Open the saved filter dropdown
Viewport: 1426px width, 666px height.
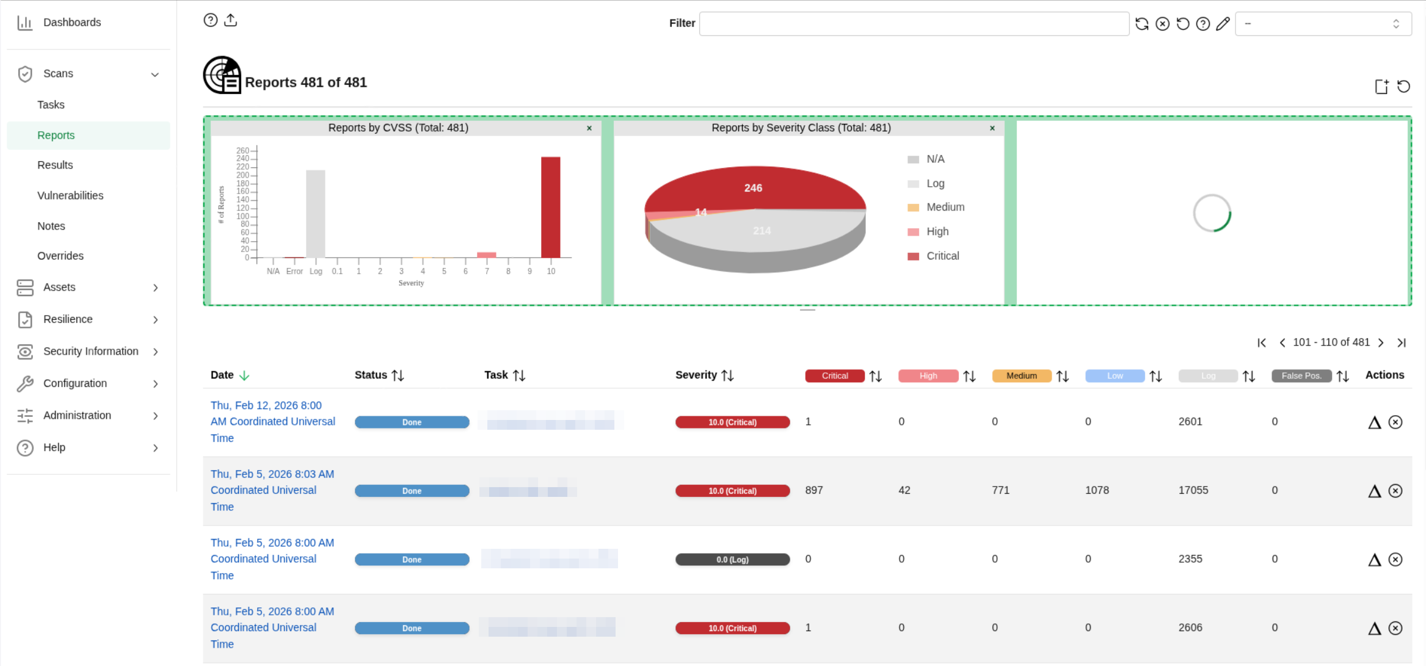point(1323,24)
